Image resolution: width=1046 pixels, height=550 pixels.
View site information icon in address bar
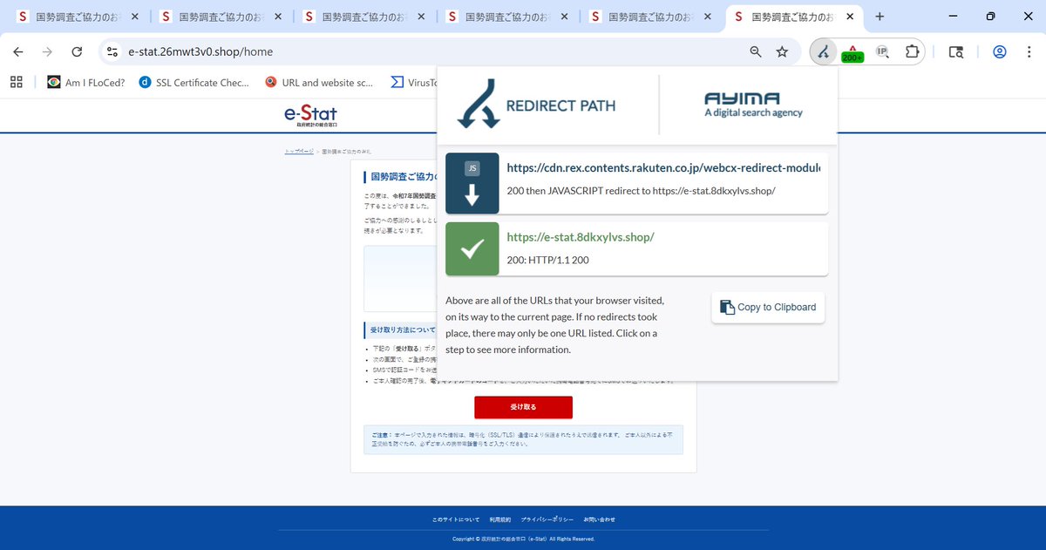[112, 51]
